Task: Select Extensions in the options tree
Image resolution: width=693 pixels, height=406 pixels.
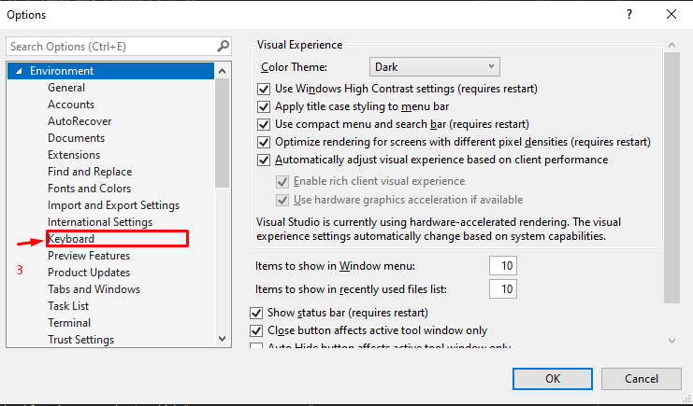Action: point(74,154)
